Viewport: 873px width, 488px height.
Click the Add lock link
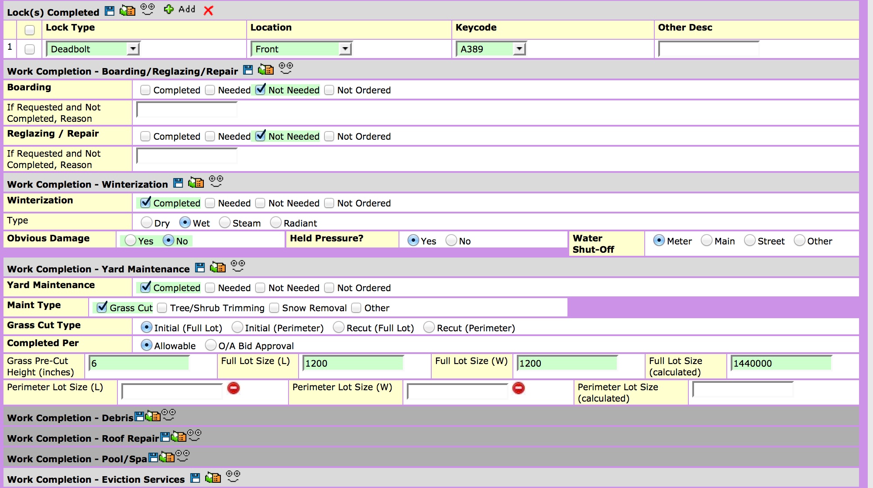point(187,9)
